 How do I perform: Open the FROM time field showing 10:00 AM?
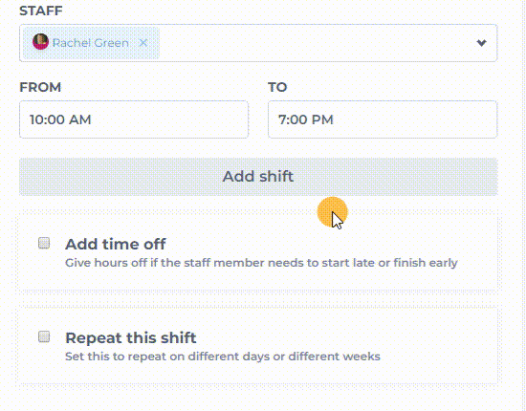pos(134,119)
